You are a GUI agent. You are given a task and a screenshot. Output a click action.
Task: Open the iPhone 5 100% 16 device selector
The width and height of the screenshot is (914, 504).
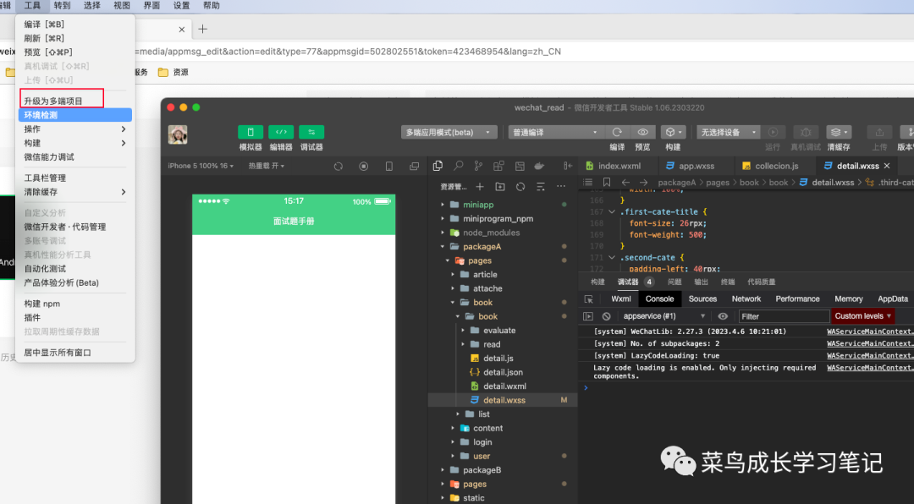201,166
